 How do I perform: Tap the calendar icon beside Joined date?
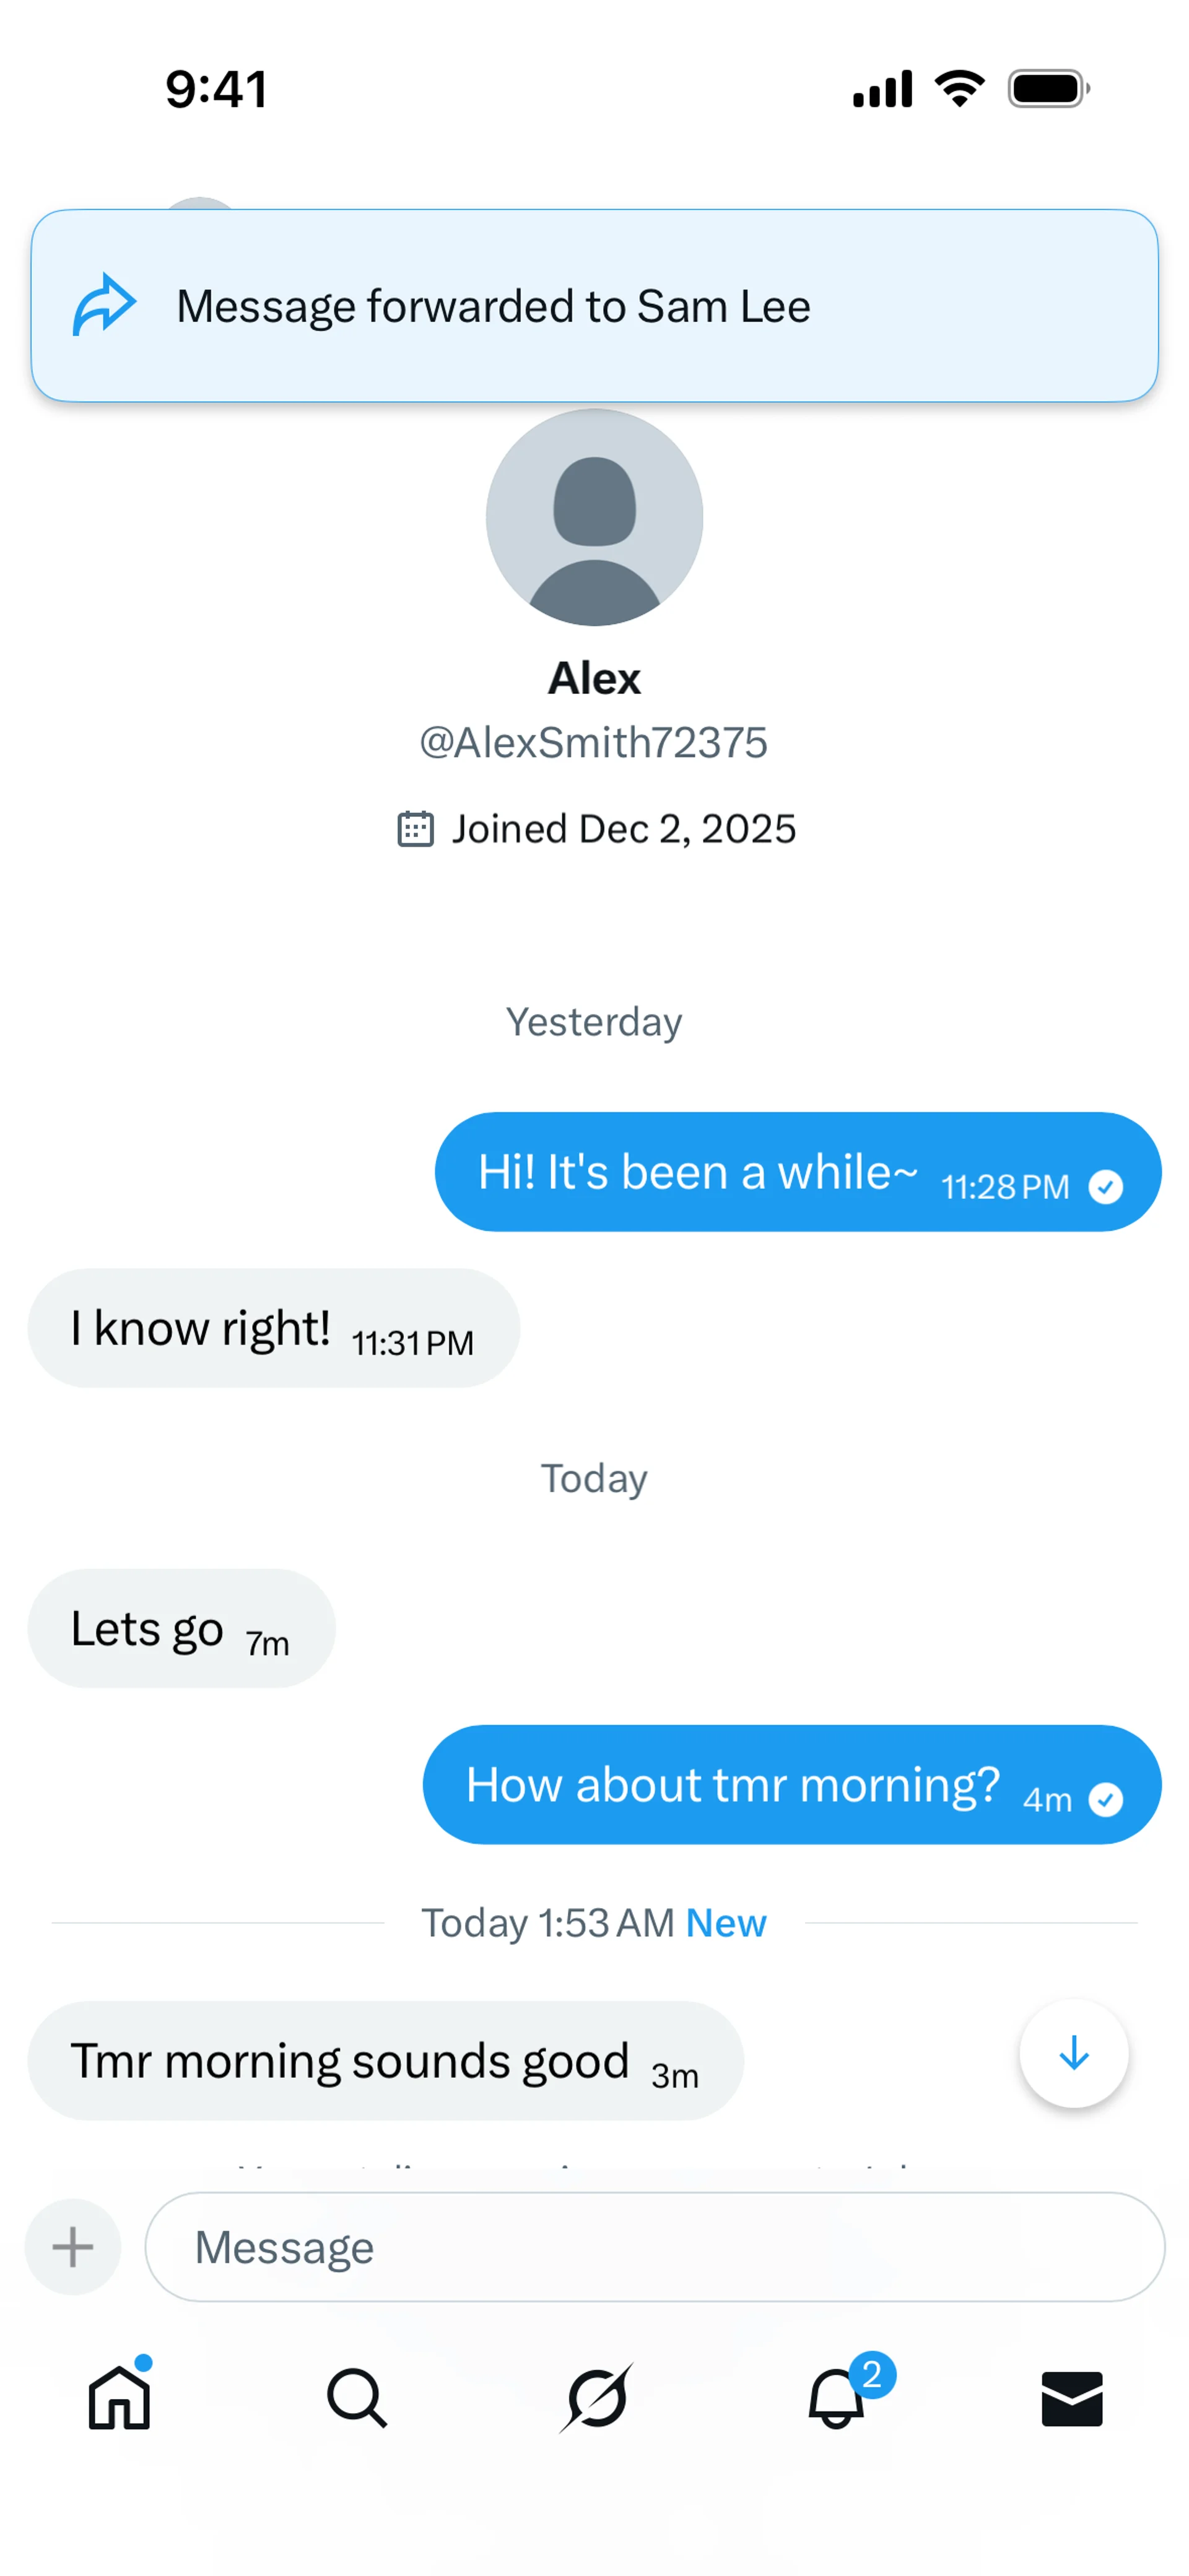[x=416, y=829]
